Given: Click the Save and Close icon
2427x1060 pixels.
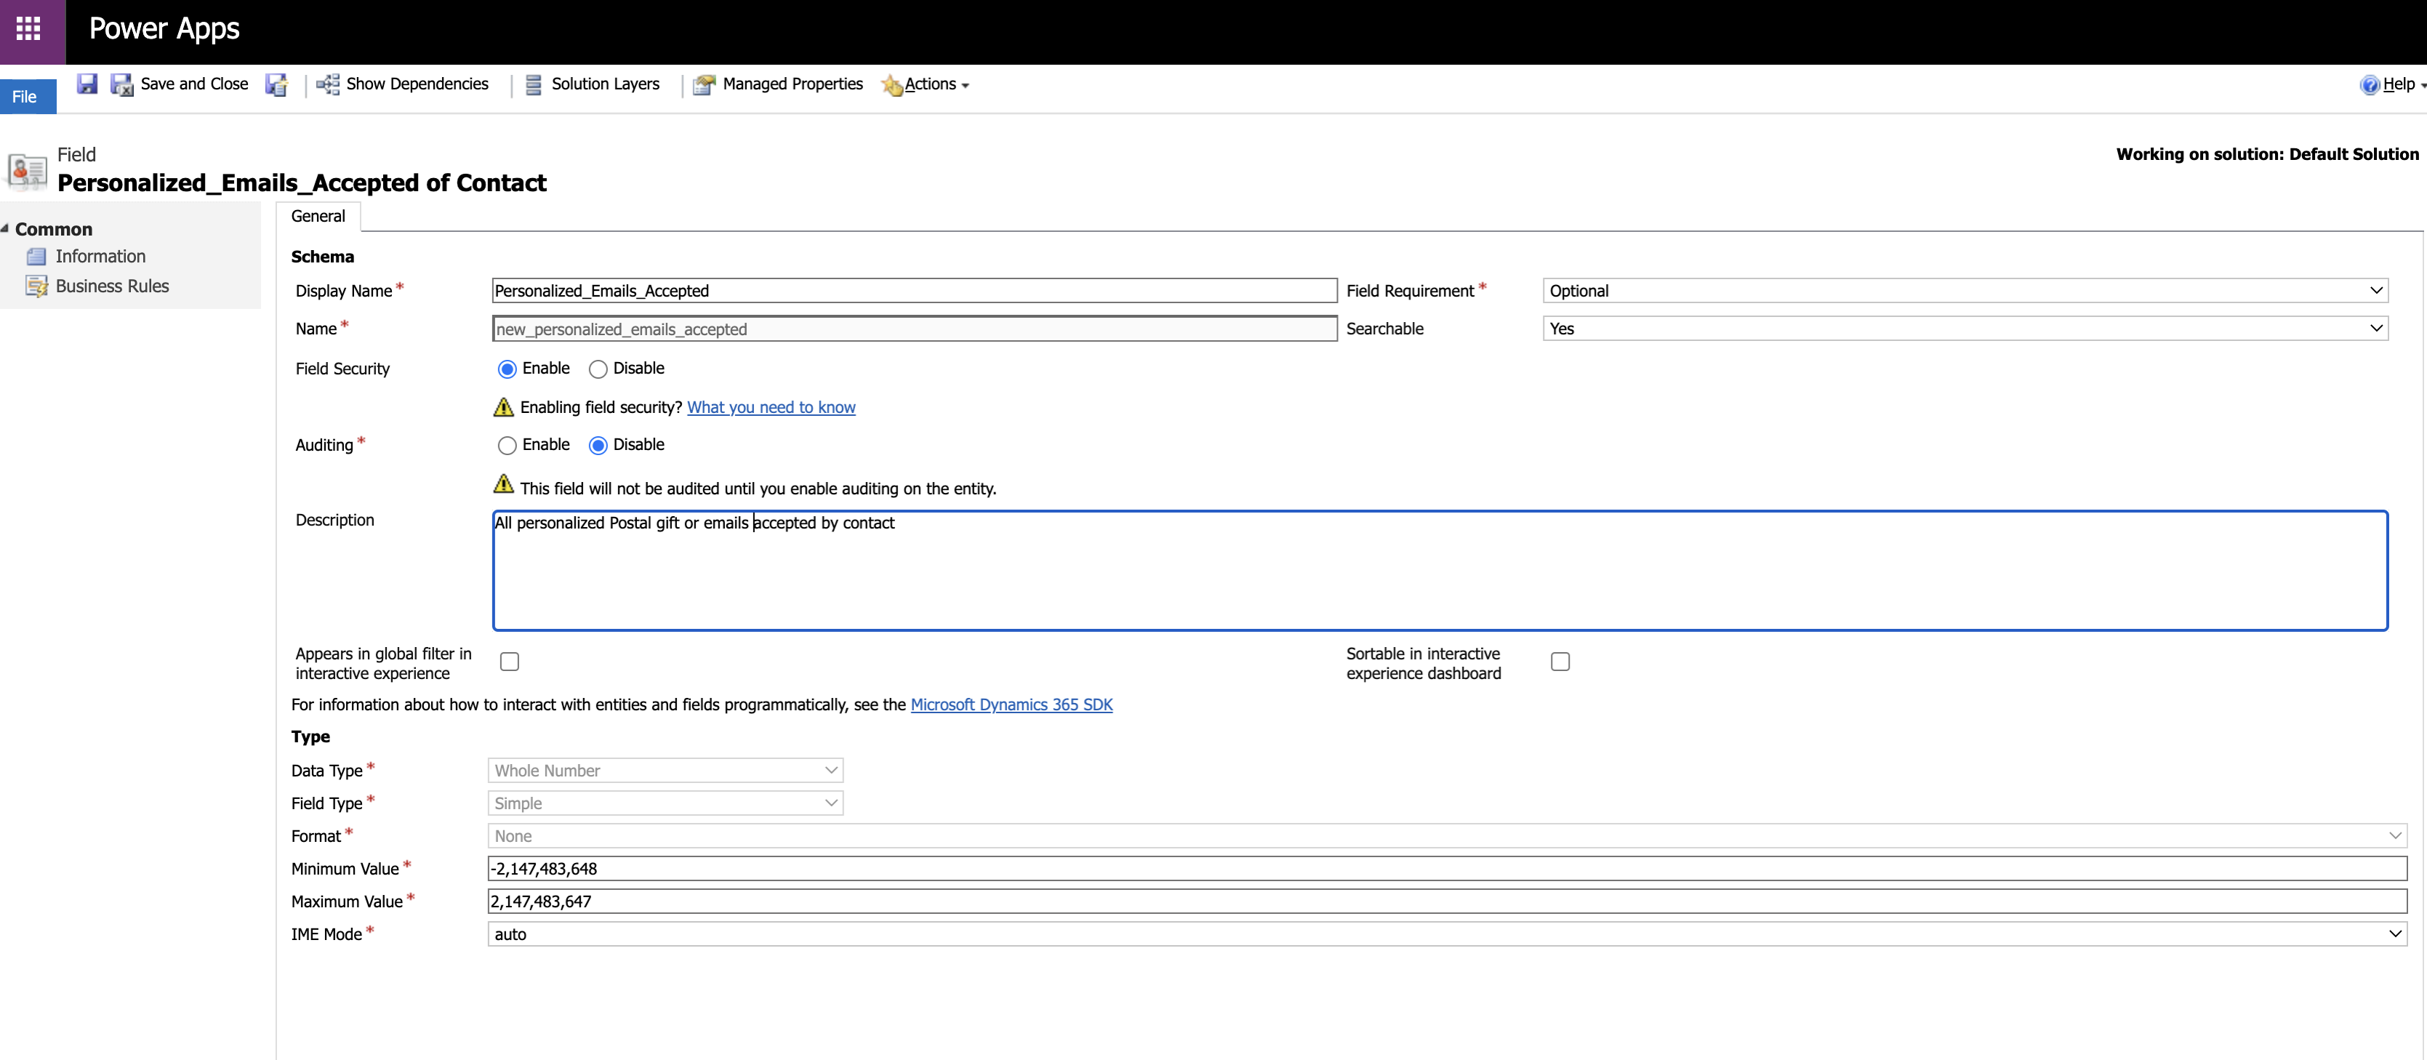Looking at the screenshot, I should point(122,85).
